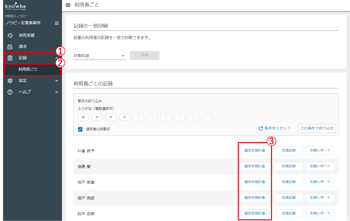
Task: Select 利用者ごと in the sidebar
Action: (28, 69)
